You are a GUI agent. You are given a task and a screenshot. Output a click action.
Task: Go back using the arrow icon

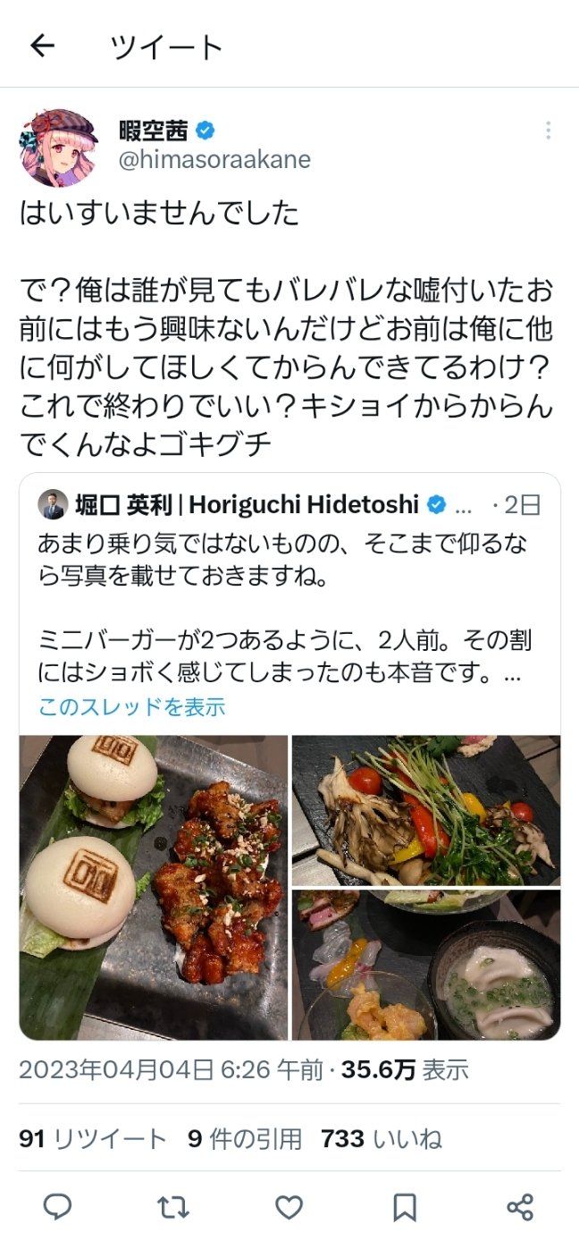click(x=42, y=46)
